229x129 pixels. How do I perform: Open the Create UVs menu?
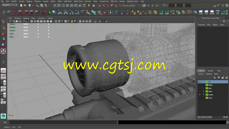coord(104,1)
